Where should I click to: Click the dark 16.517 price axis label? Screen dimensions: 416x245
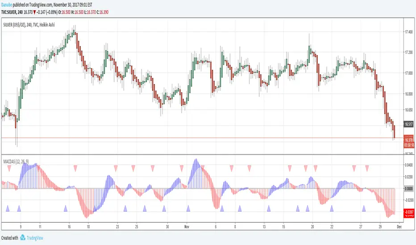[x=408, y=124]
